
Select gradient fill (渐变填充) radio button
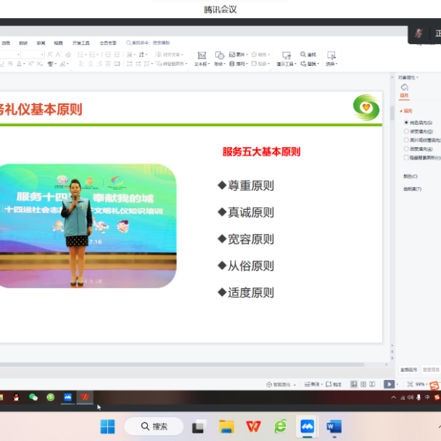[406, 131]
